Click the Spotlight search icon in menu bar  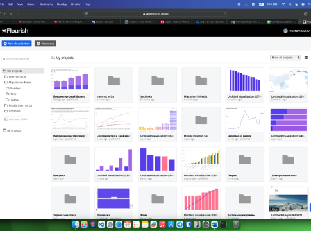290,4
